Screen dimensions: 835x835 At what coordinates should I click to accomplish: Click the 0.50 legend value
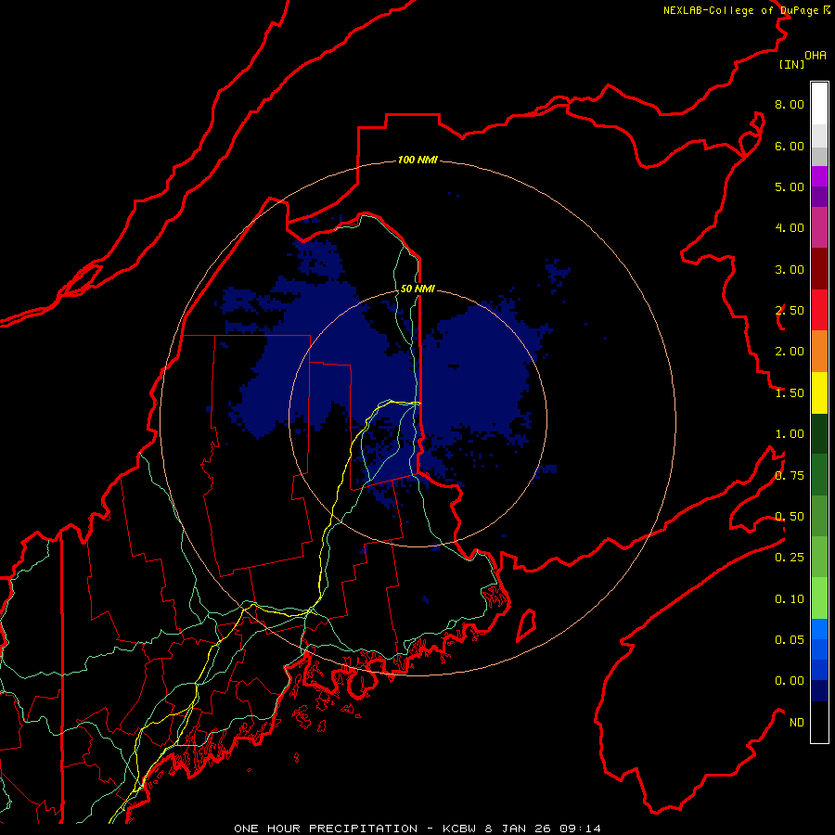790,517
